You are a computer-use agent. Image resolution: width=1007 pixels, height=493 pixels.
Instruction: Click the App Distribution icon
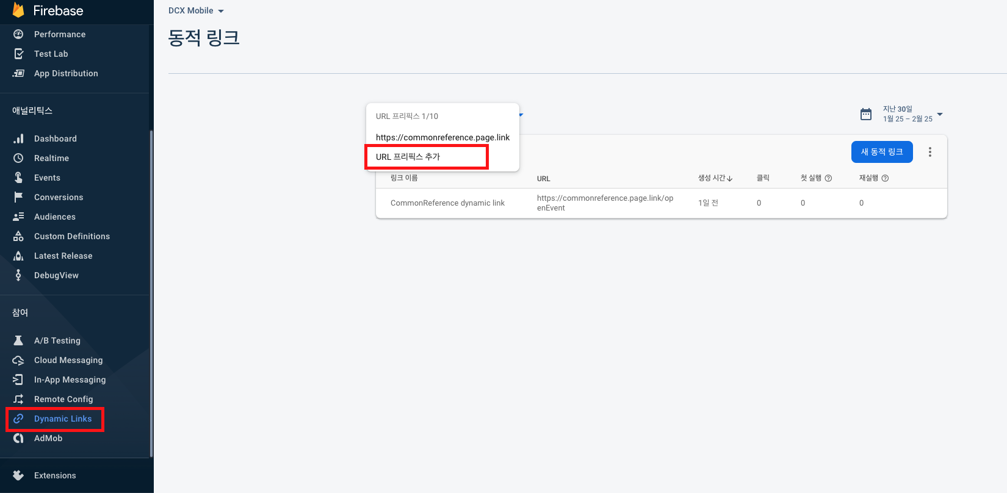coord(18,73)
